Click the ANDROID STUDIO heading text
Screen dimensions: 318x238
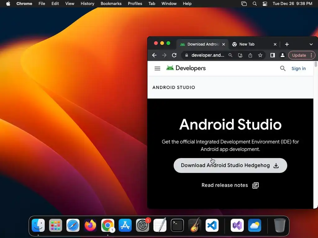pos(174,87)
